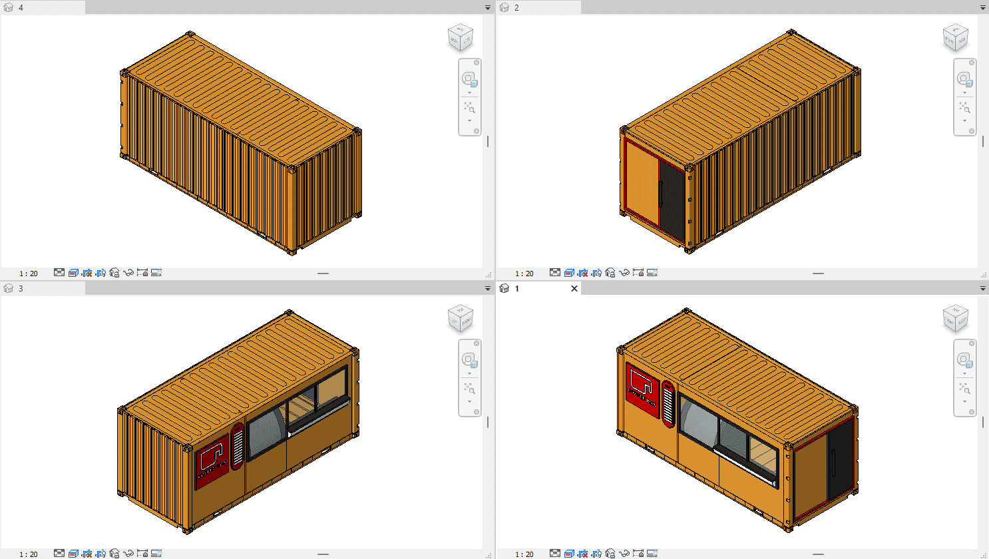This screenshot has height=559, width=989.
Task: Open Detail Level icon in view 4
Action: point(59,273)
